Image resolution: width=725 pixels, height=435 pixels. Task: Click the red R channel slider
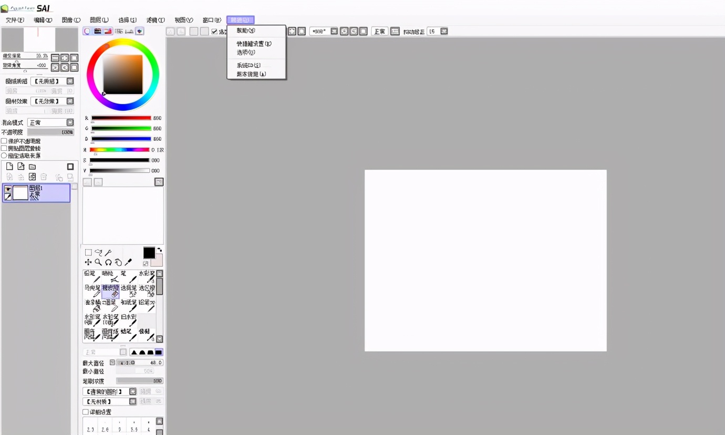[121, 118]
